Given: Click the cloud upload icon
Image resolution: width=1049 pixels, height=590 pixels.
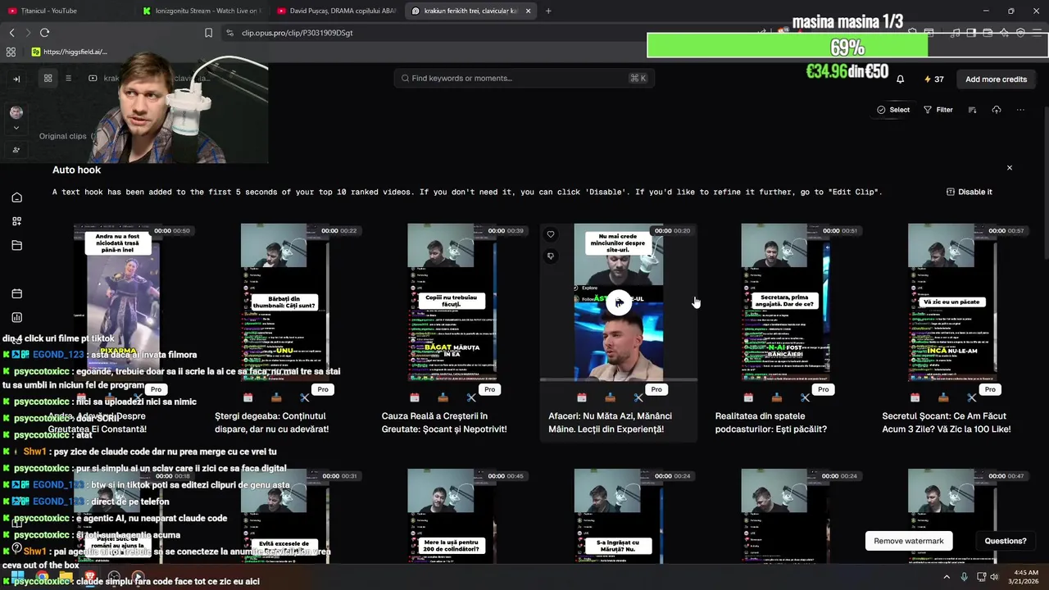Looking at the screenshot, I should [x=997, y=110].
